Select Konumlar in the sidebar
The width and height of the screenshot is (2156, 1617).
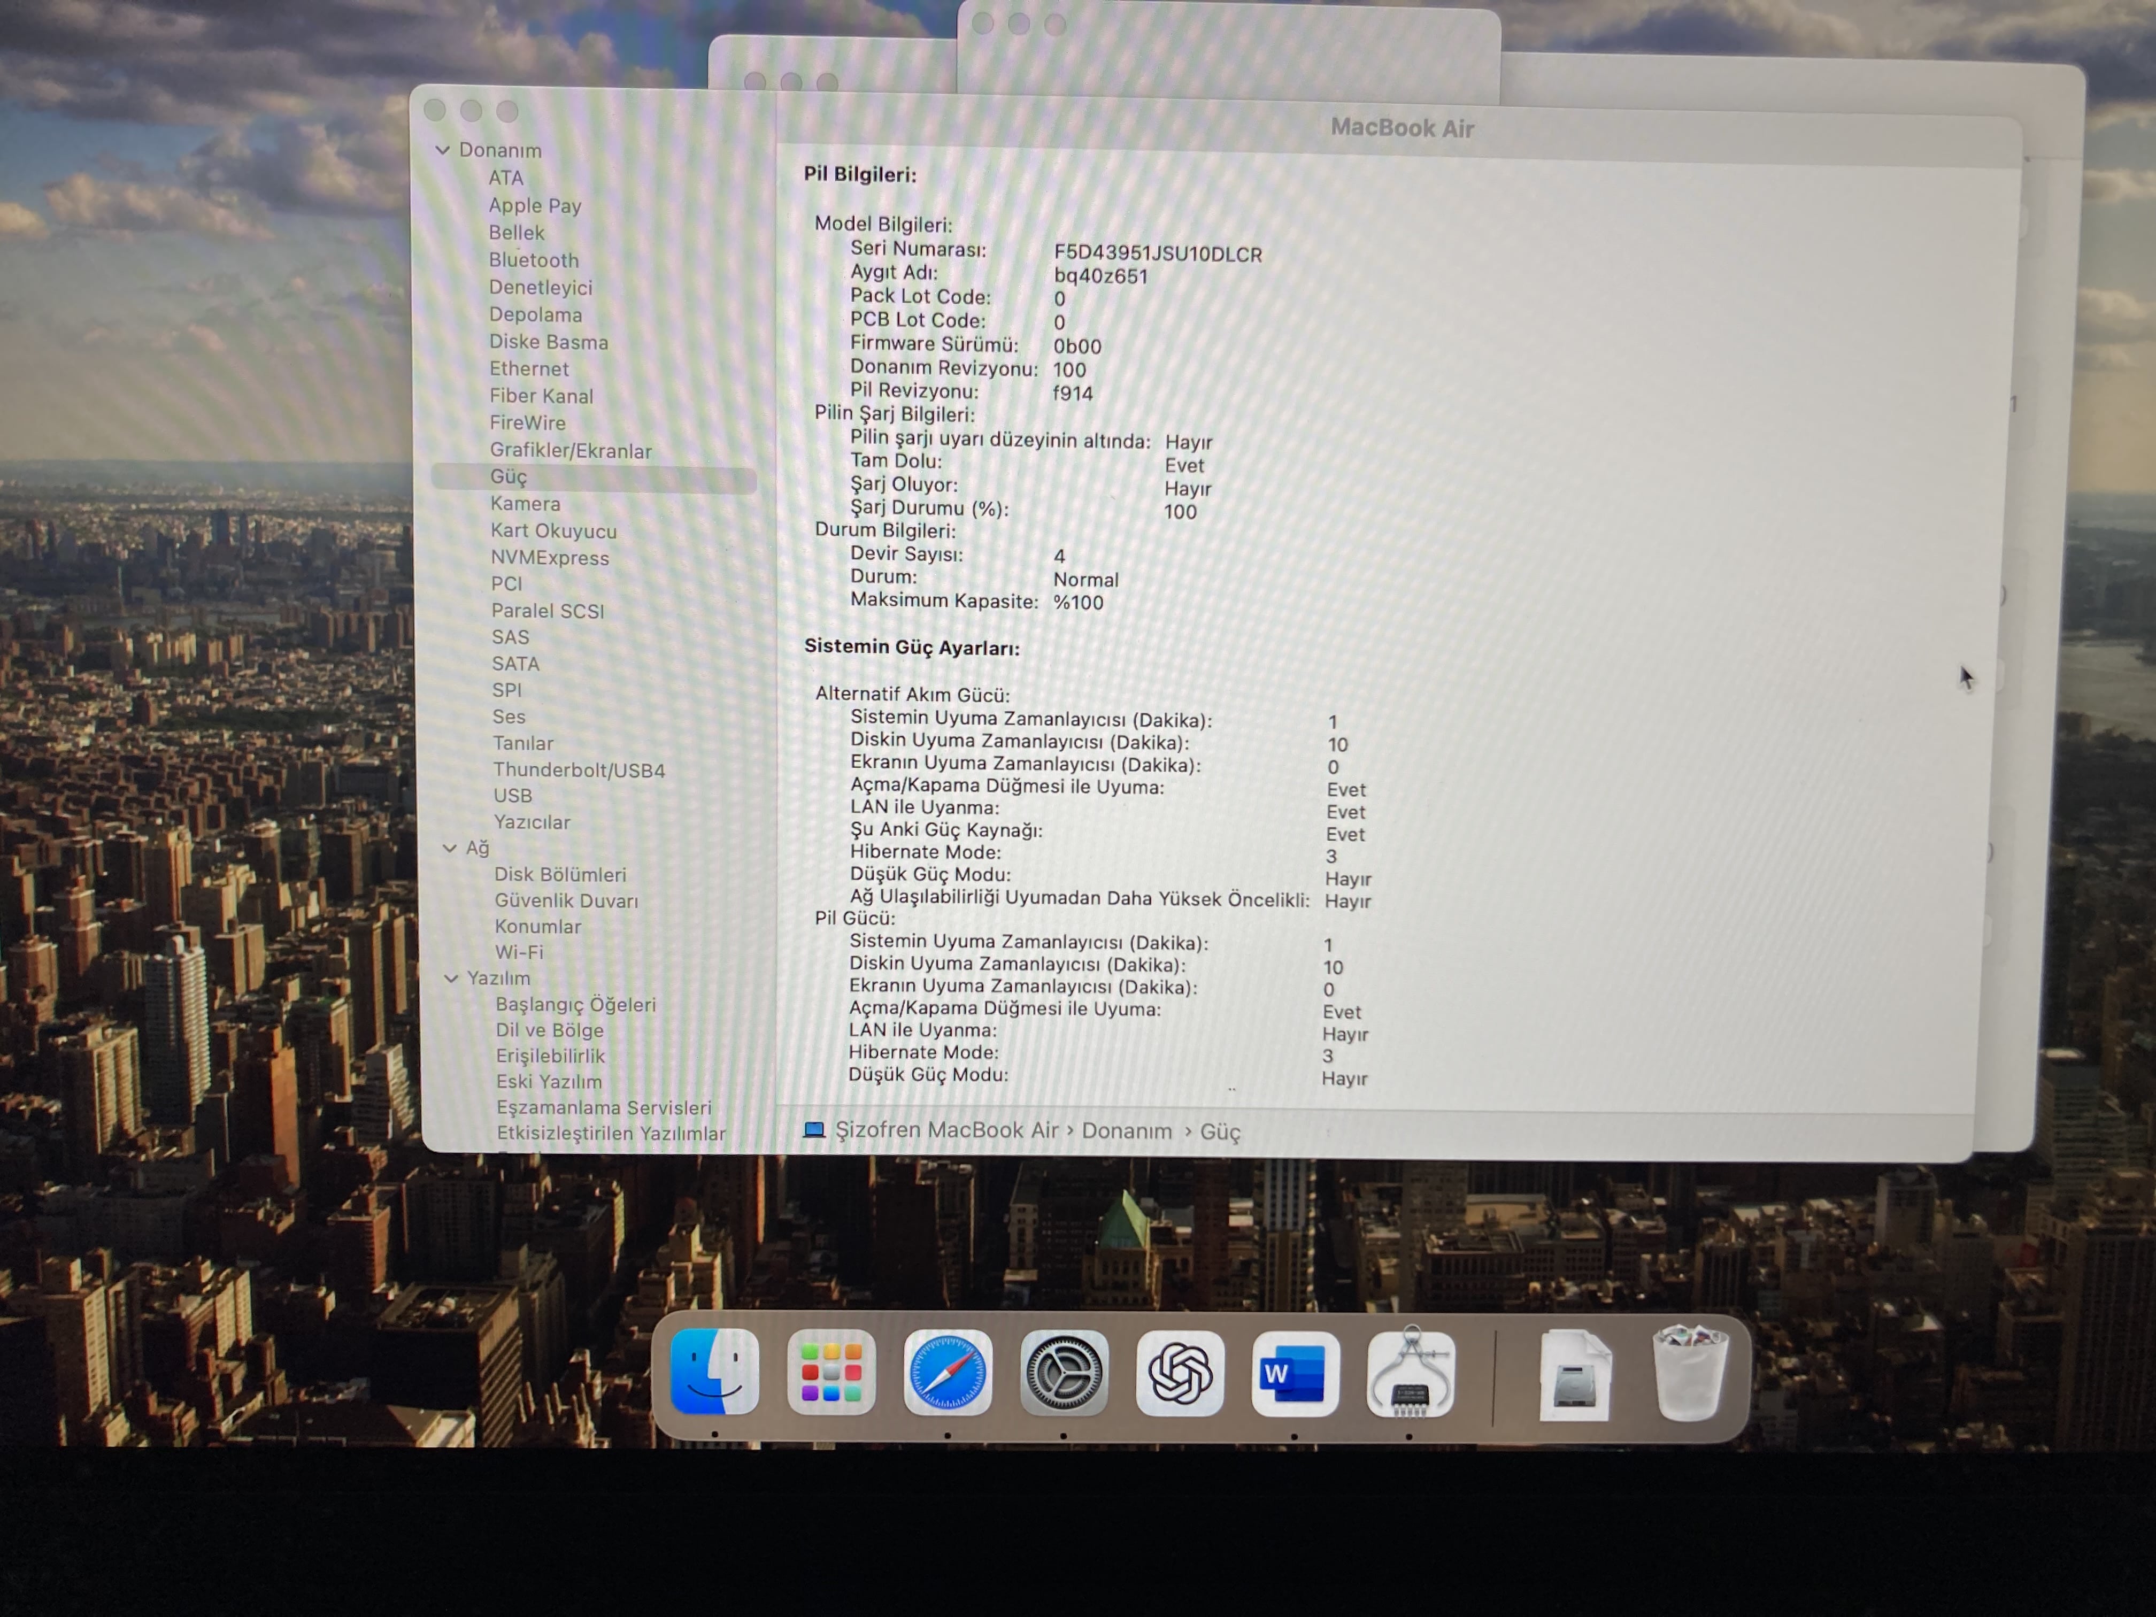click(x=538, y=926)
